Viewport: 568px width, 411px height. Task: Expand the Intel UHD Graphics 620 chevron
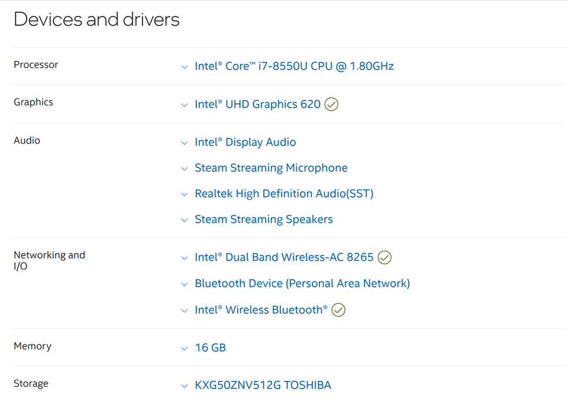click(185, 105)
